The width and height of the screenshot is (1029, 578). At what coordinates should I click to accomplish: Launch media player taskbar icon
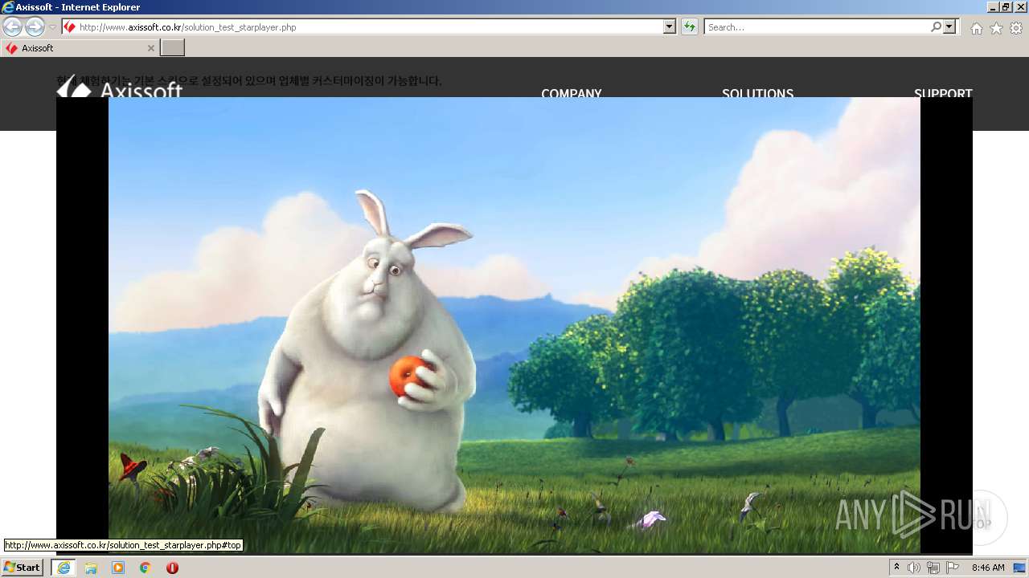pyautogui.click(x=118, y=568)
